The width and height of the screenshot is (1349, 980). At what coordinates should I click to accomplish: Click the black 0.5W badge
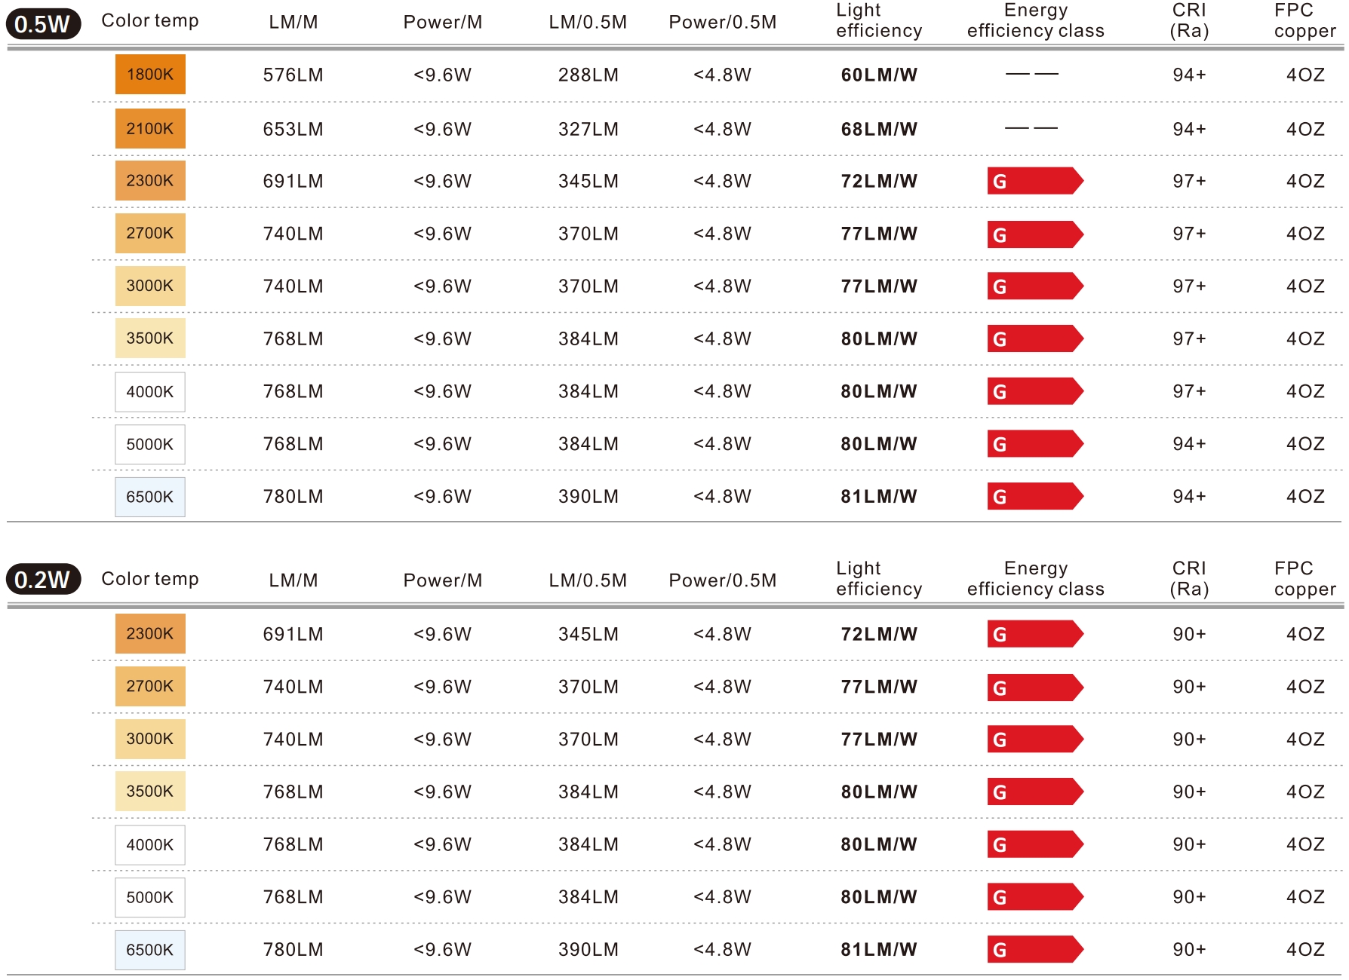coord(42,24)
